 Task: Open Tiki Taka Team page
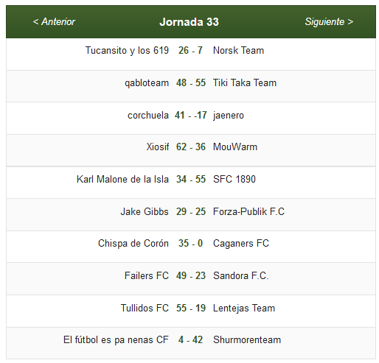245,83
